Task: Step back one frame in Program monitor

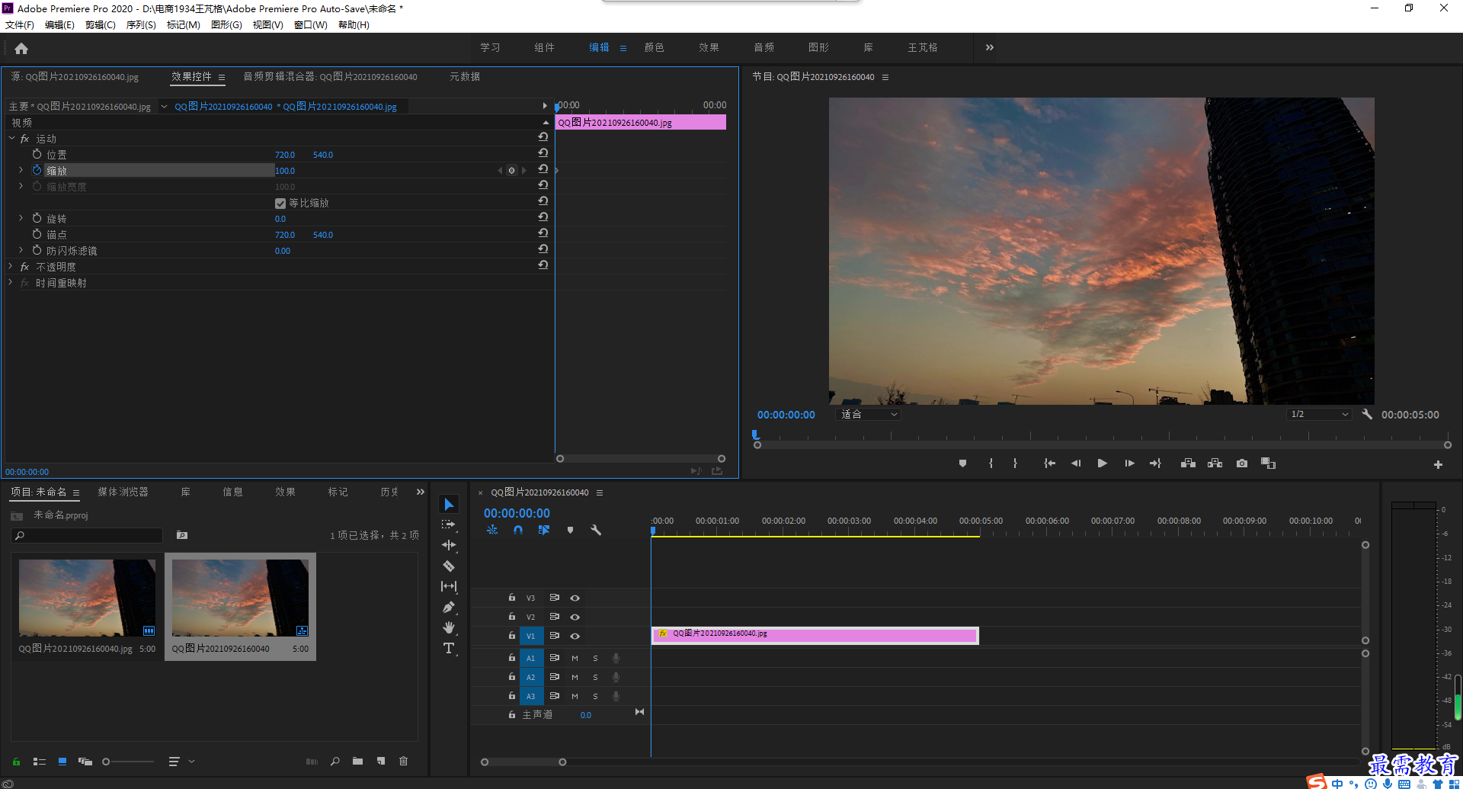Action: tap(1076, 463)
